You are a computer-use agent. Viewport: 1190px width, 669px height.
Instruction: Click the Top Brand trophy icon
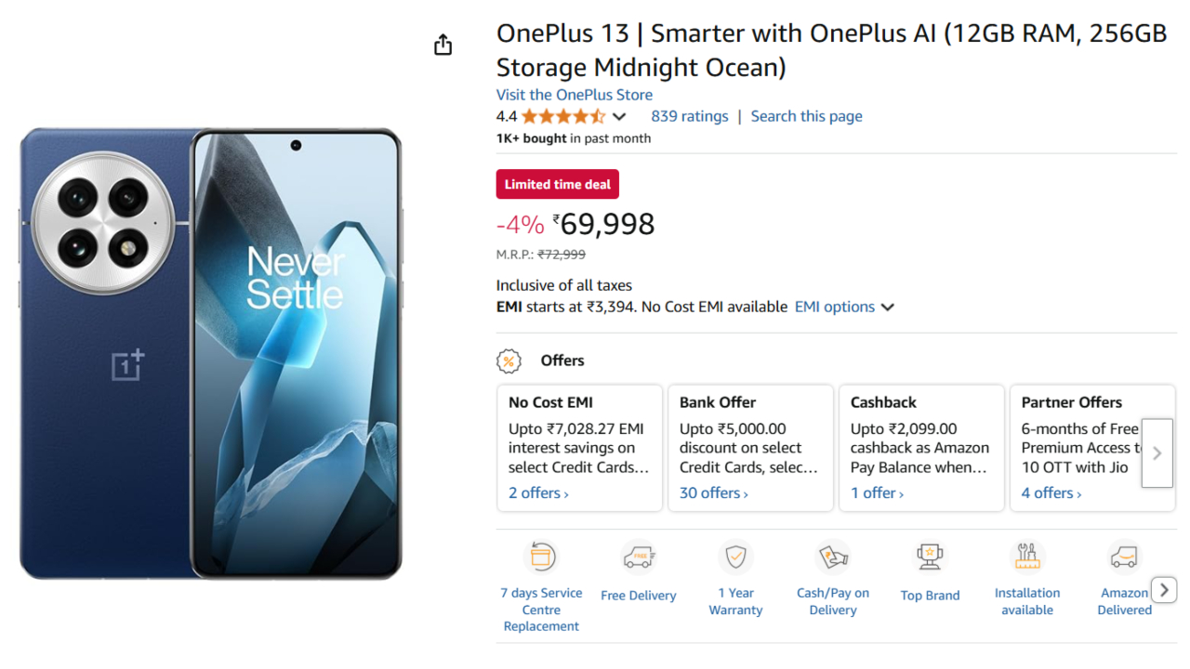pyautogui.click(x=930, y=557)
